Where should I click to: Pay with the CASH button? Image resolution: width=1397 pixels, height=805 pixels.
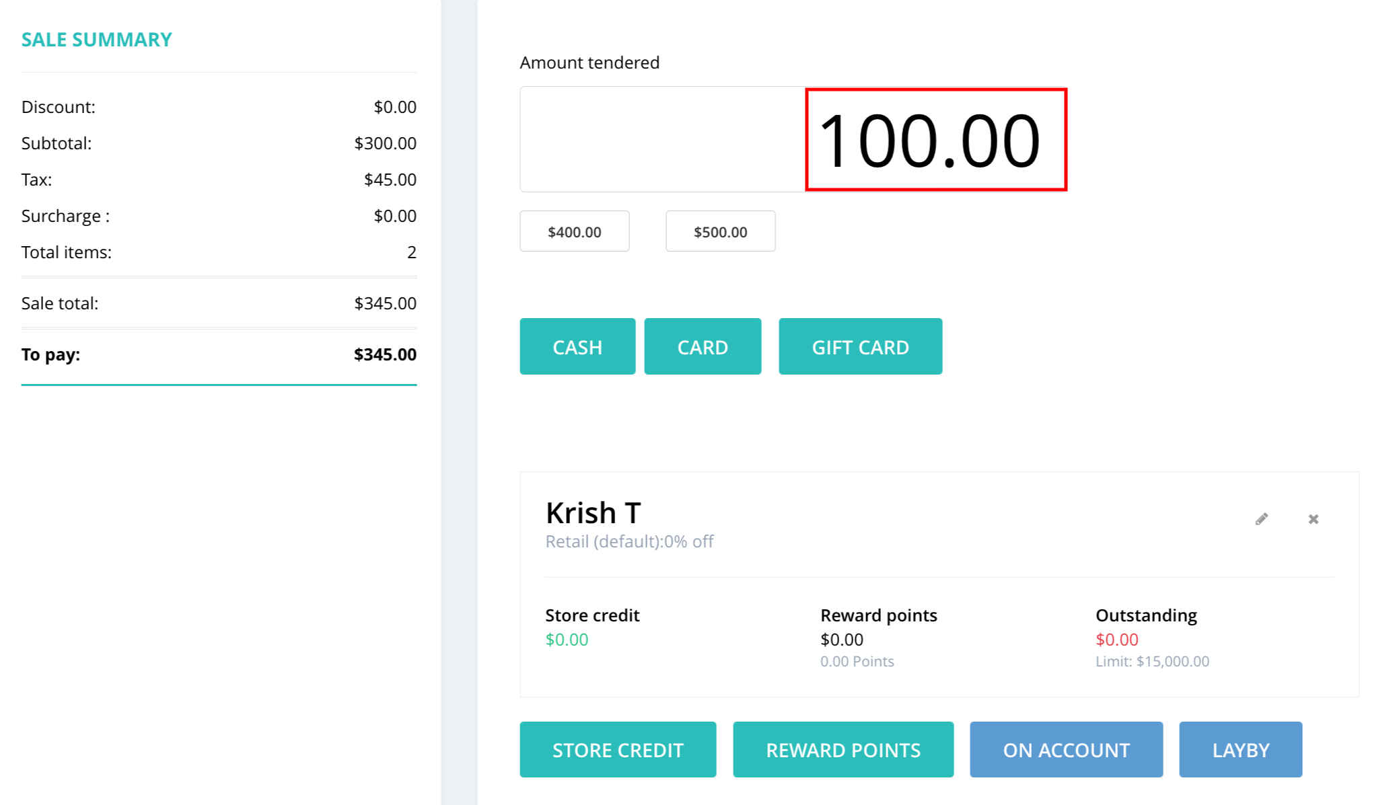click(577, 346)
